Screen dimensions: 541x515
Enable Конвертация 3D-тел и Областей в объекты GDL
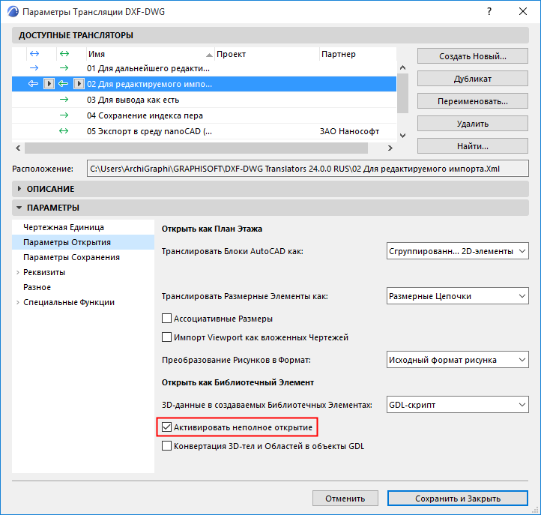(166, 445)
